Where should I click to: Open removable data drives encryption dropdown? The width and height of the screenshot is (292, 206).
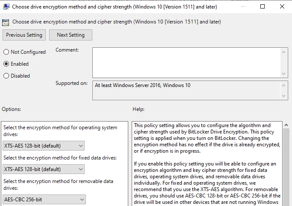tap(44, 200)
